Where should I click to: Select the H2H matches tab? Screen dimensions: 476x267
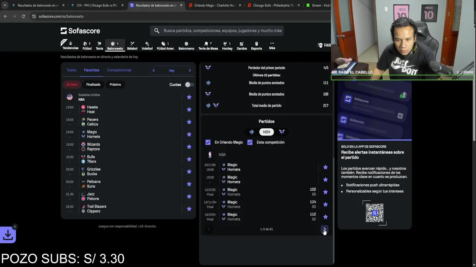(x=266, y=132)
